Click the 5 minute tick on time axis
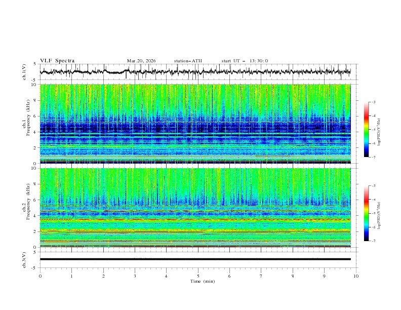The width and height of the screenshot is (401, 310). [x=198, y=276]
